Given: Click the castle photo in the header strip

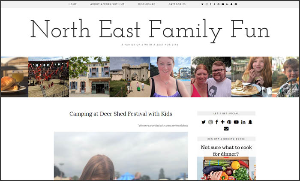Looking at the screenshot, I should tap(130, 77).
